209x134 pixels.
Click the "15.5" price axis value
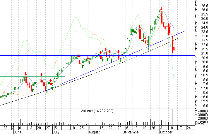tap(205, 101)
